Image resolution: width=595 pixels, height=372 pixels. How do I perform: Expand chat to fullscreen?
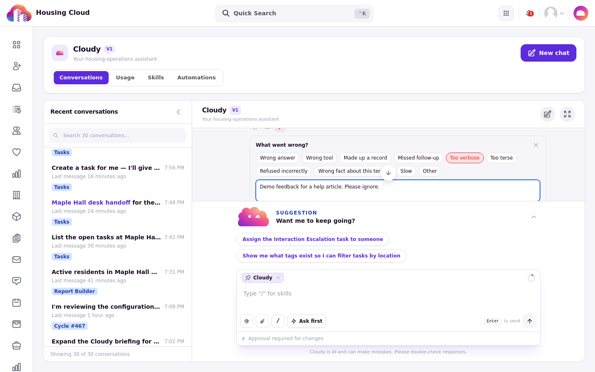coord(567,114)
